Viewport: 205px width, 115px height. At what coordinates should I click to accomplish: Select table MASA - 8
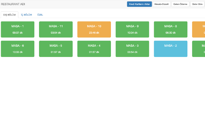point(171,29)
